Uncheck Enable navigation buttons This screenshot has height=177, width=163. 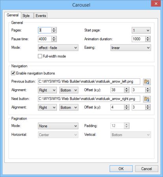coord(13,73)
